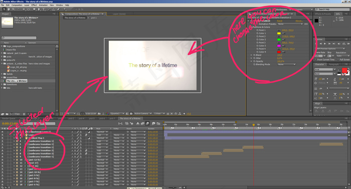Select the Horizontal Type tool
The height and width of the screenshot is (189, 351).
(x=44, y=9)
